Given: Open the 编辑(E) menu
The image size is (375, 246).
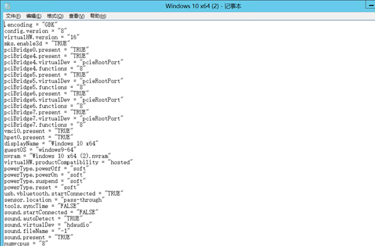Looking at the screenshot, I should (x=34, y=16).
